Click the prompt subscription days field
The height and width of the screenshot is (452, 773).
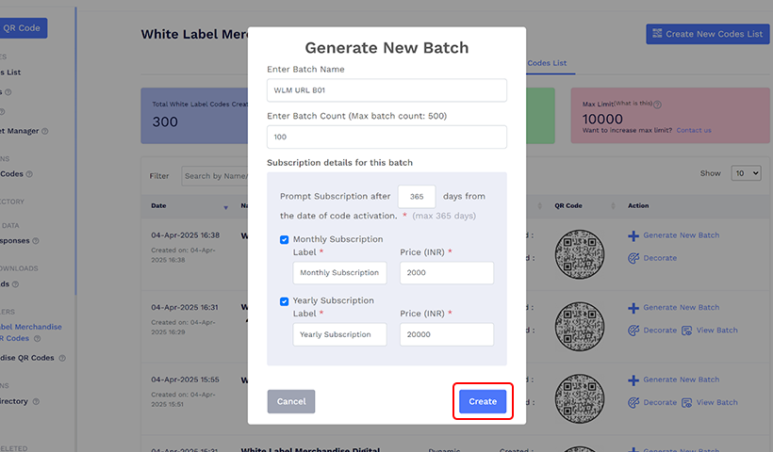click(417, 196)
